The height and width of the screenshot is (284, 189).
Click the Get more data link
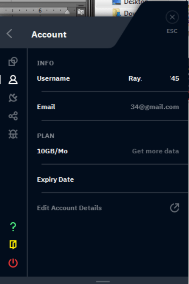point(155,151)
